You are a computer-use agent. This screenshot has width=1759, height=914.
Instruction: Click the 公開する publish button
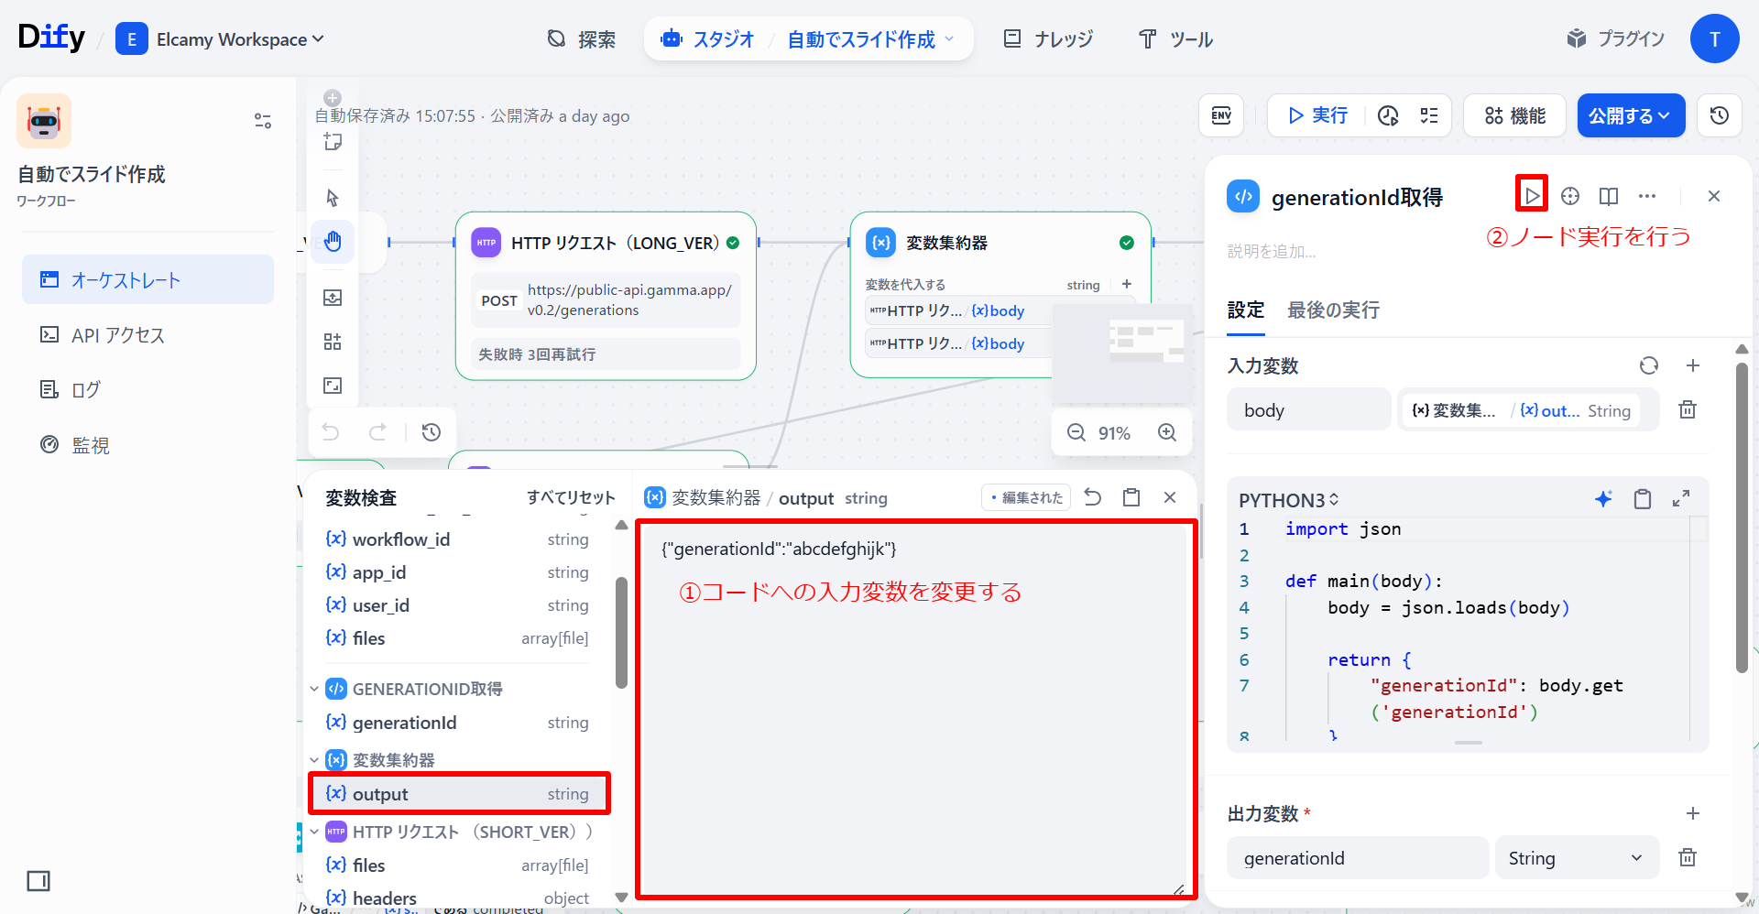[1630, 115]
